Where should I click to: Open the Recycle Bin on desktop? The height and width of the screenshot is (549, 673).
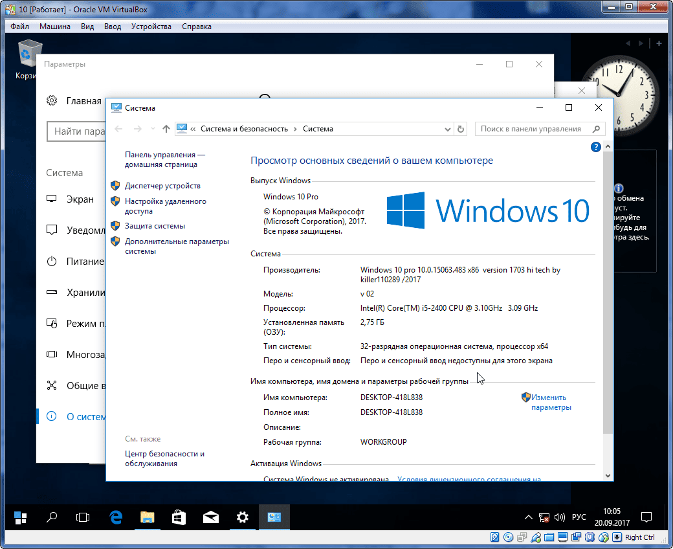(29, 59)
